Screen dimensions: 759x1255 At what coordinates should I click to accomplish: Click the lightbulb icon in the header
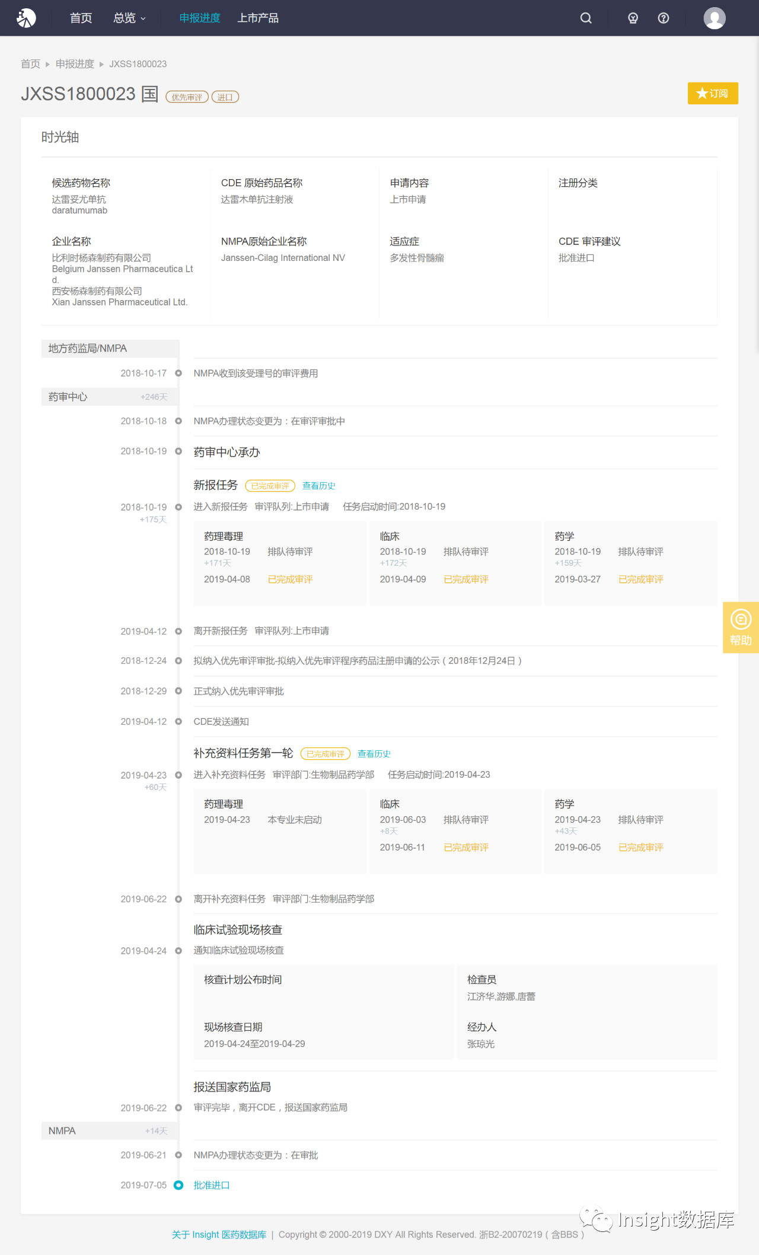click(x=633, y=18)
